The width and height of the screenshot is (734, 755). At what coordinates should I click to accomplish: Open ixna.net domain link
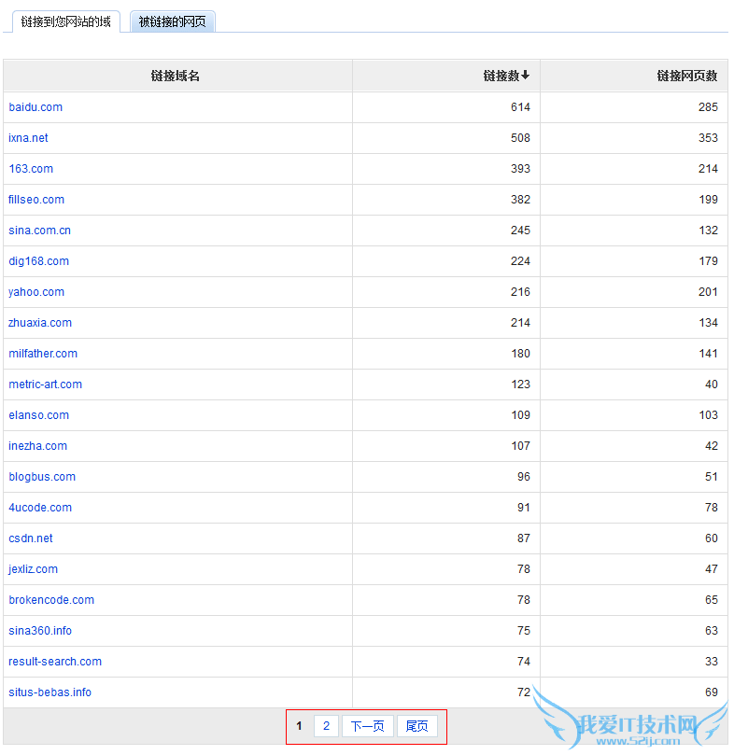tap(28, 138)
